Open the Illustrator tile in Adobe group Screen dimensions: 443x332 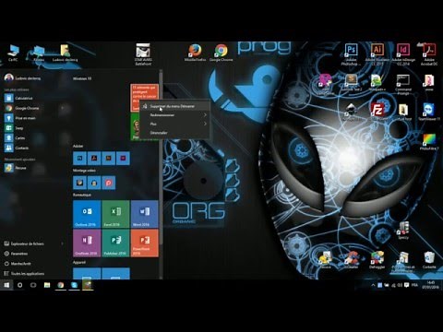pyautogui.click(x=108, y=158)
